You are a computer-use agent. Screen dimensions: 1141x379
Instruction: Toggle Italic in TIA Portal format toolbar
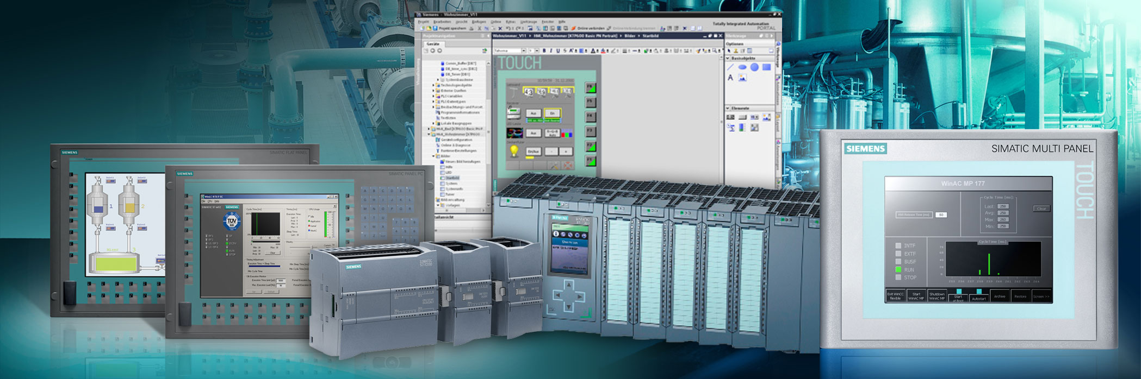[x=551, y=50]
